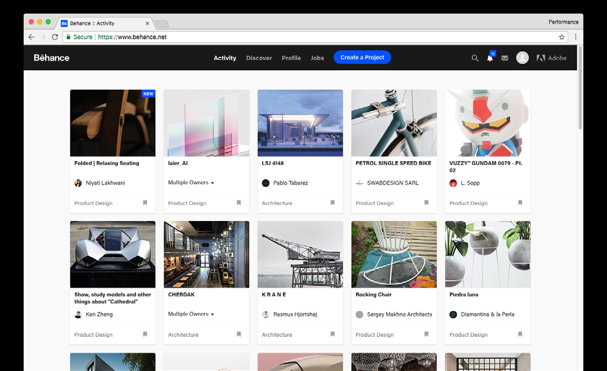The width and height of the screenshot is (607, 371).
Task: Reload the page with refresh icon
Action: 55,37
